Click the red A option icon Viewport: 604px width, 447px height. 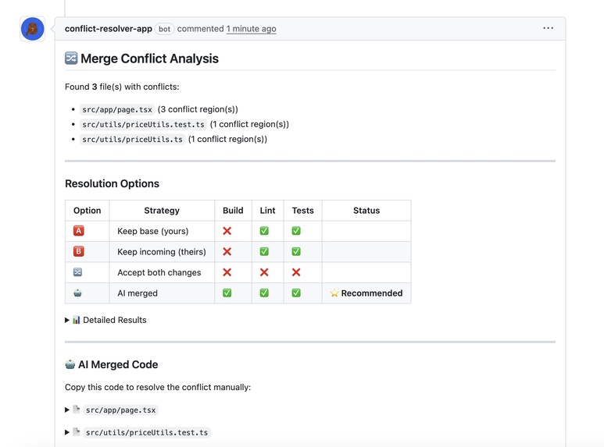coord(78,231)
